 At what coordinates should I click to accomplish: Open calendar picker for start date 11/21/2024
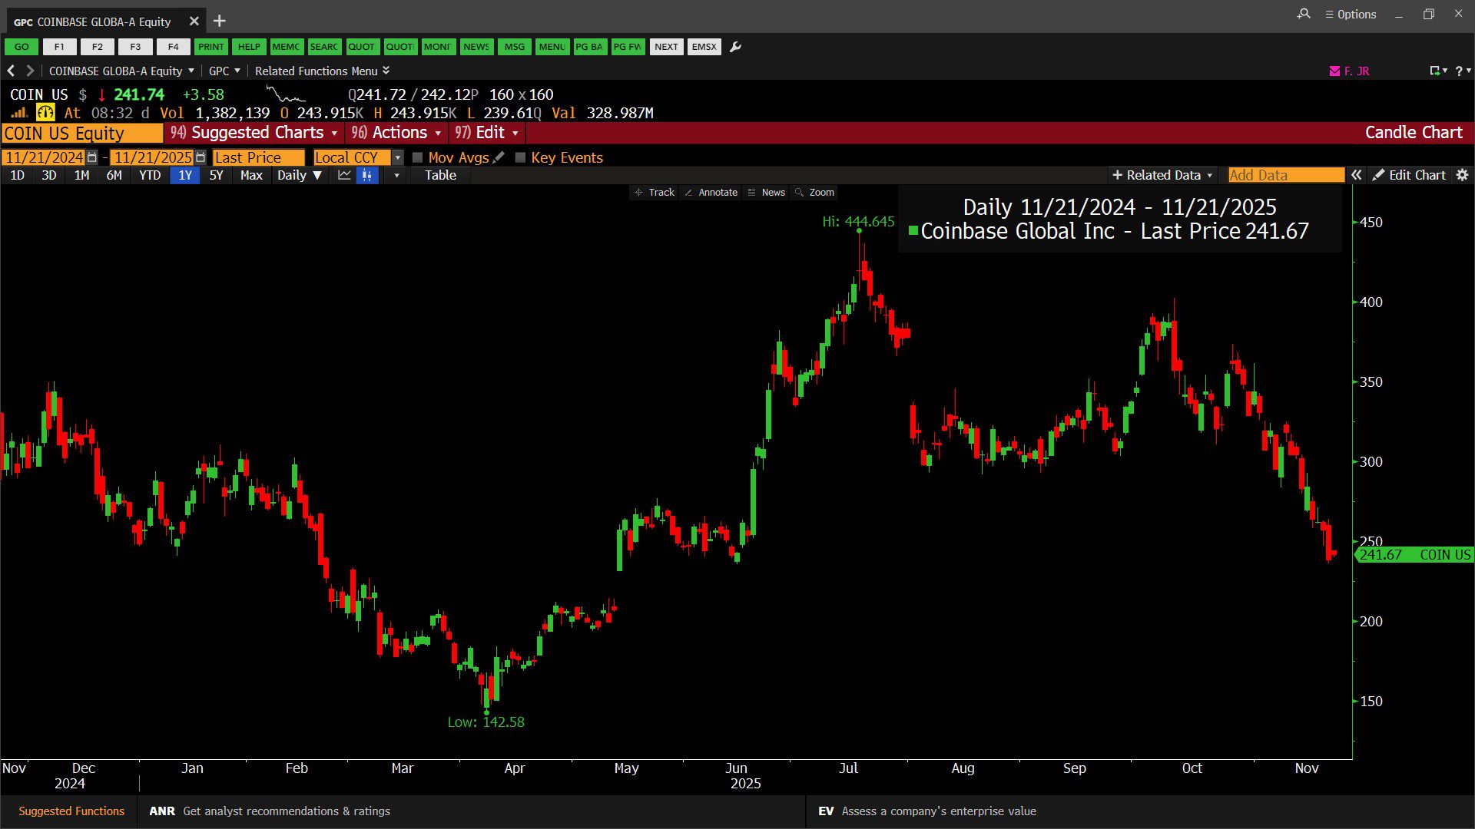coord(92,157)
